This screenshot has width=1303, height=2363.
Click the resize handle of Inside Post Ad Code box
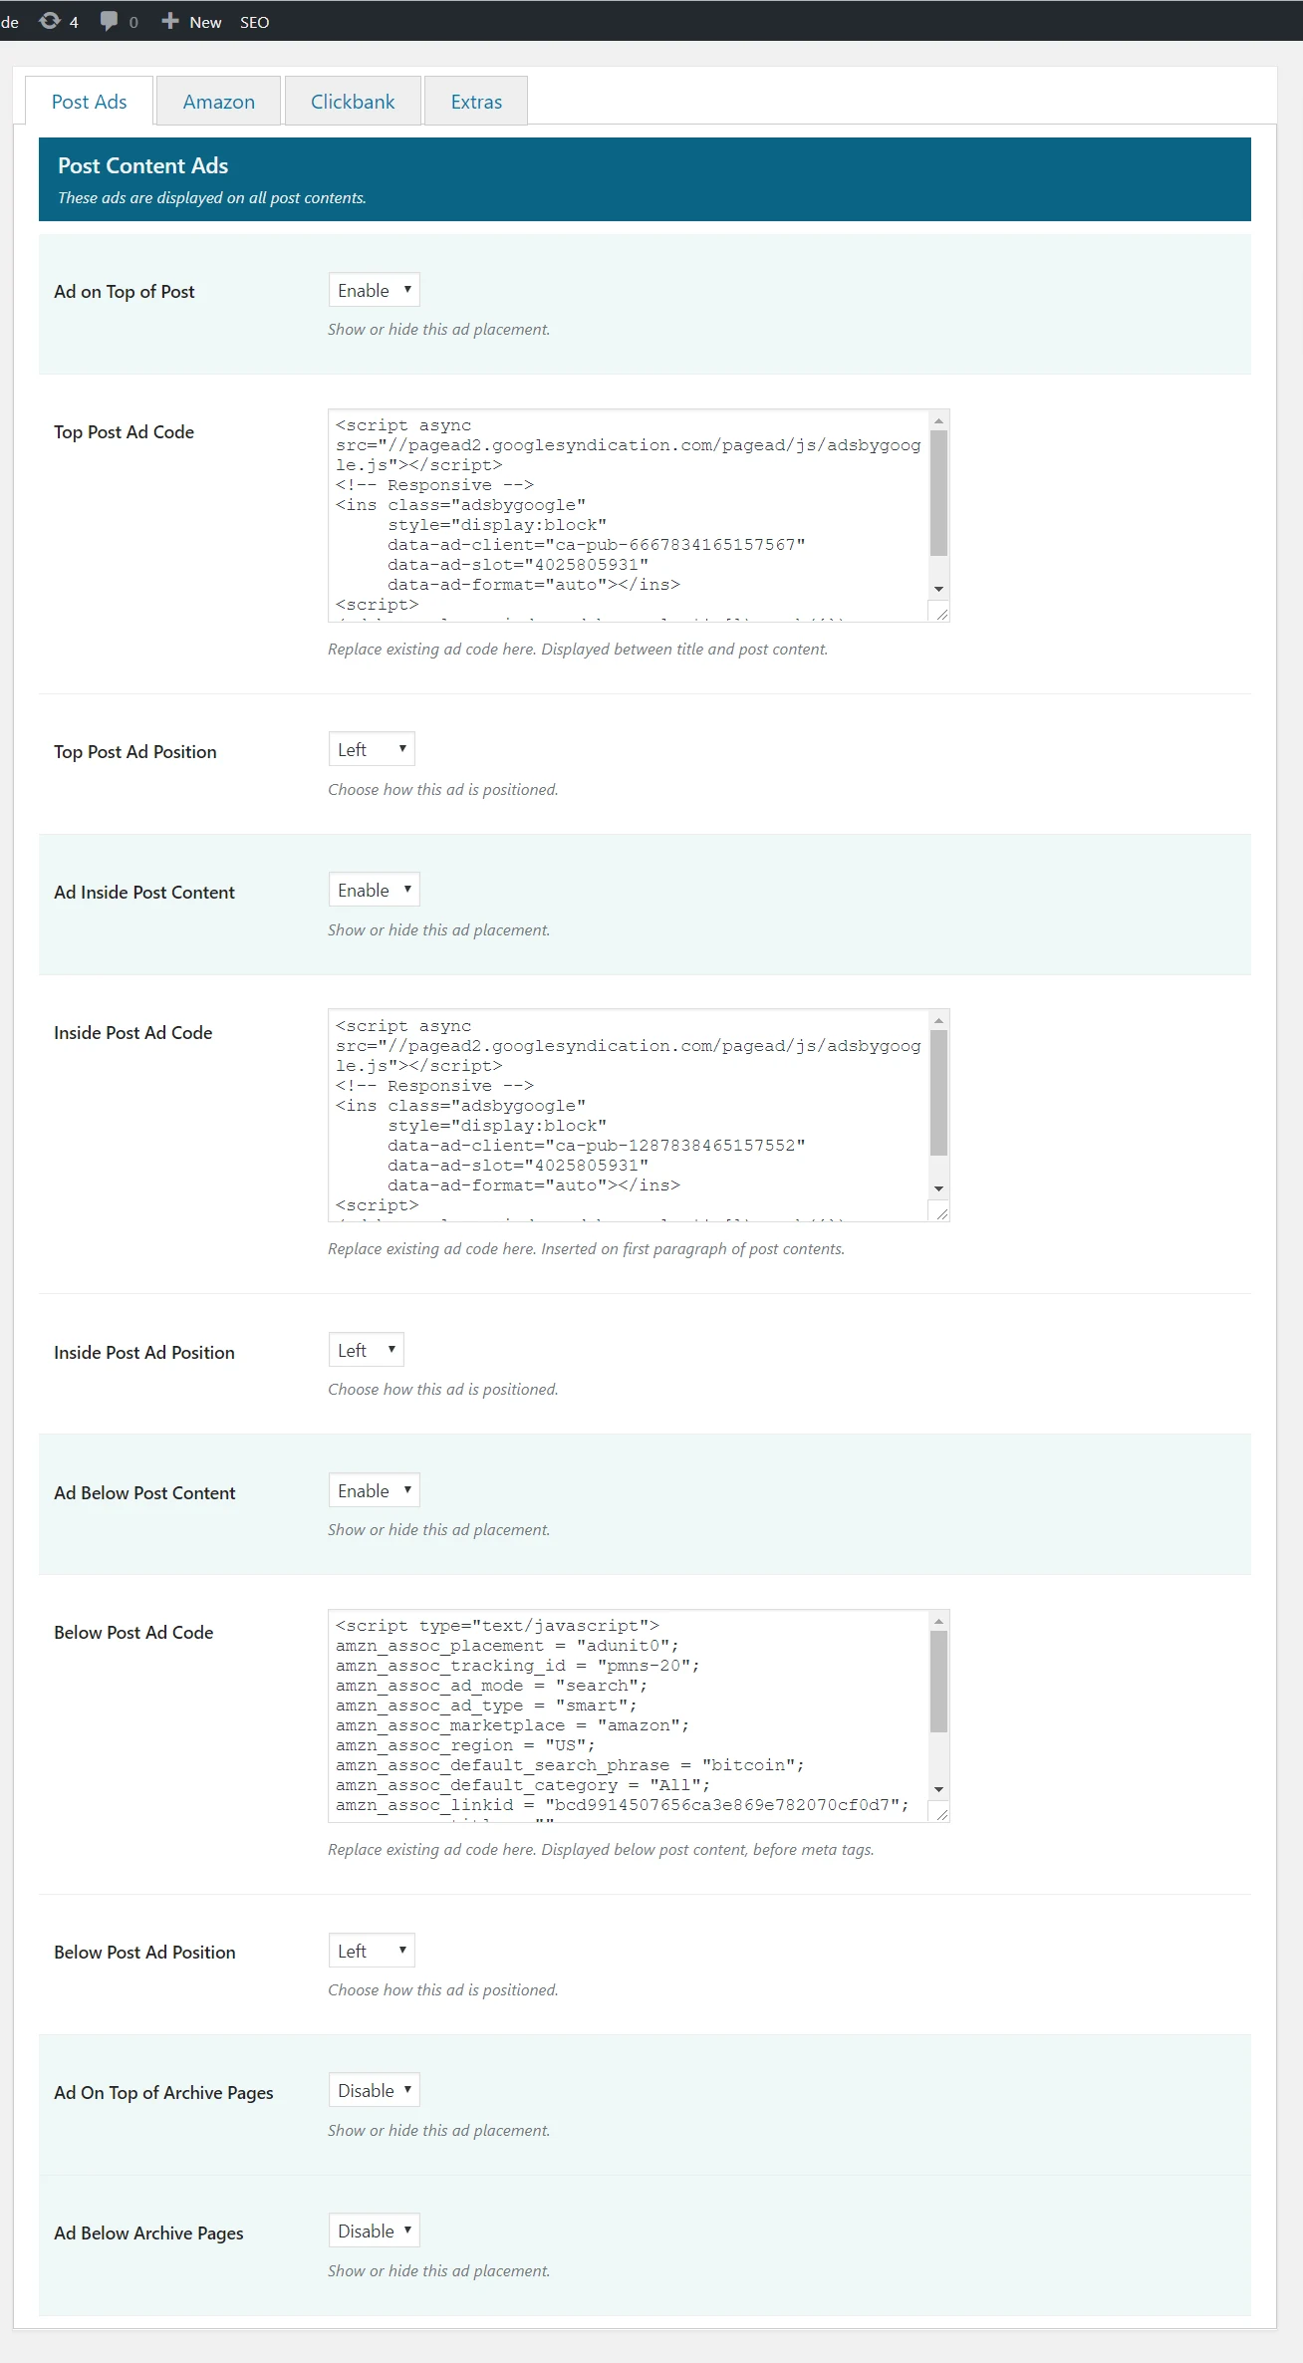coord(941,1212)
